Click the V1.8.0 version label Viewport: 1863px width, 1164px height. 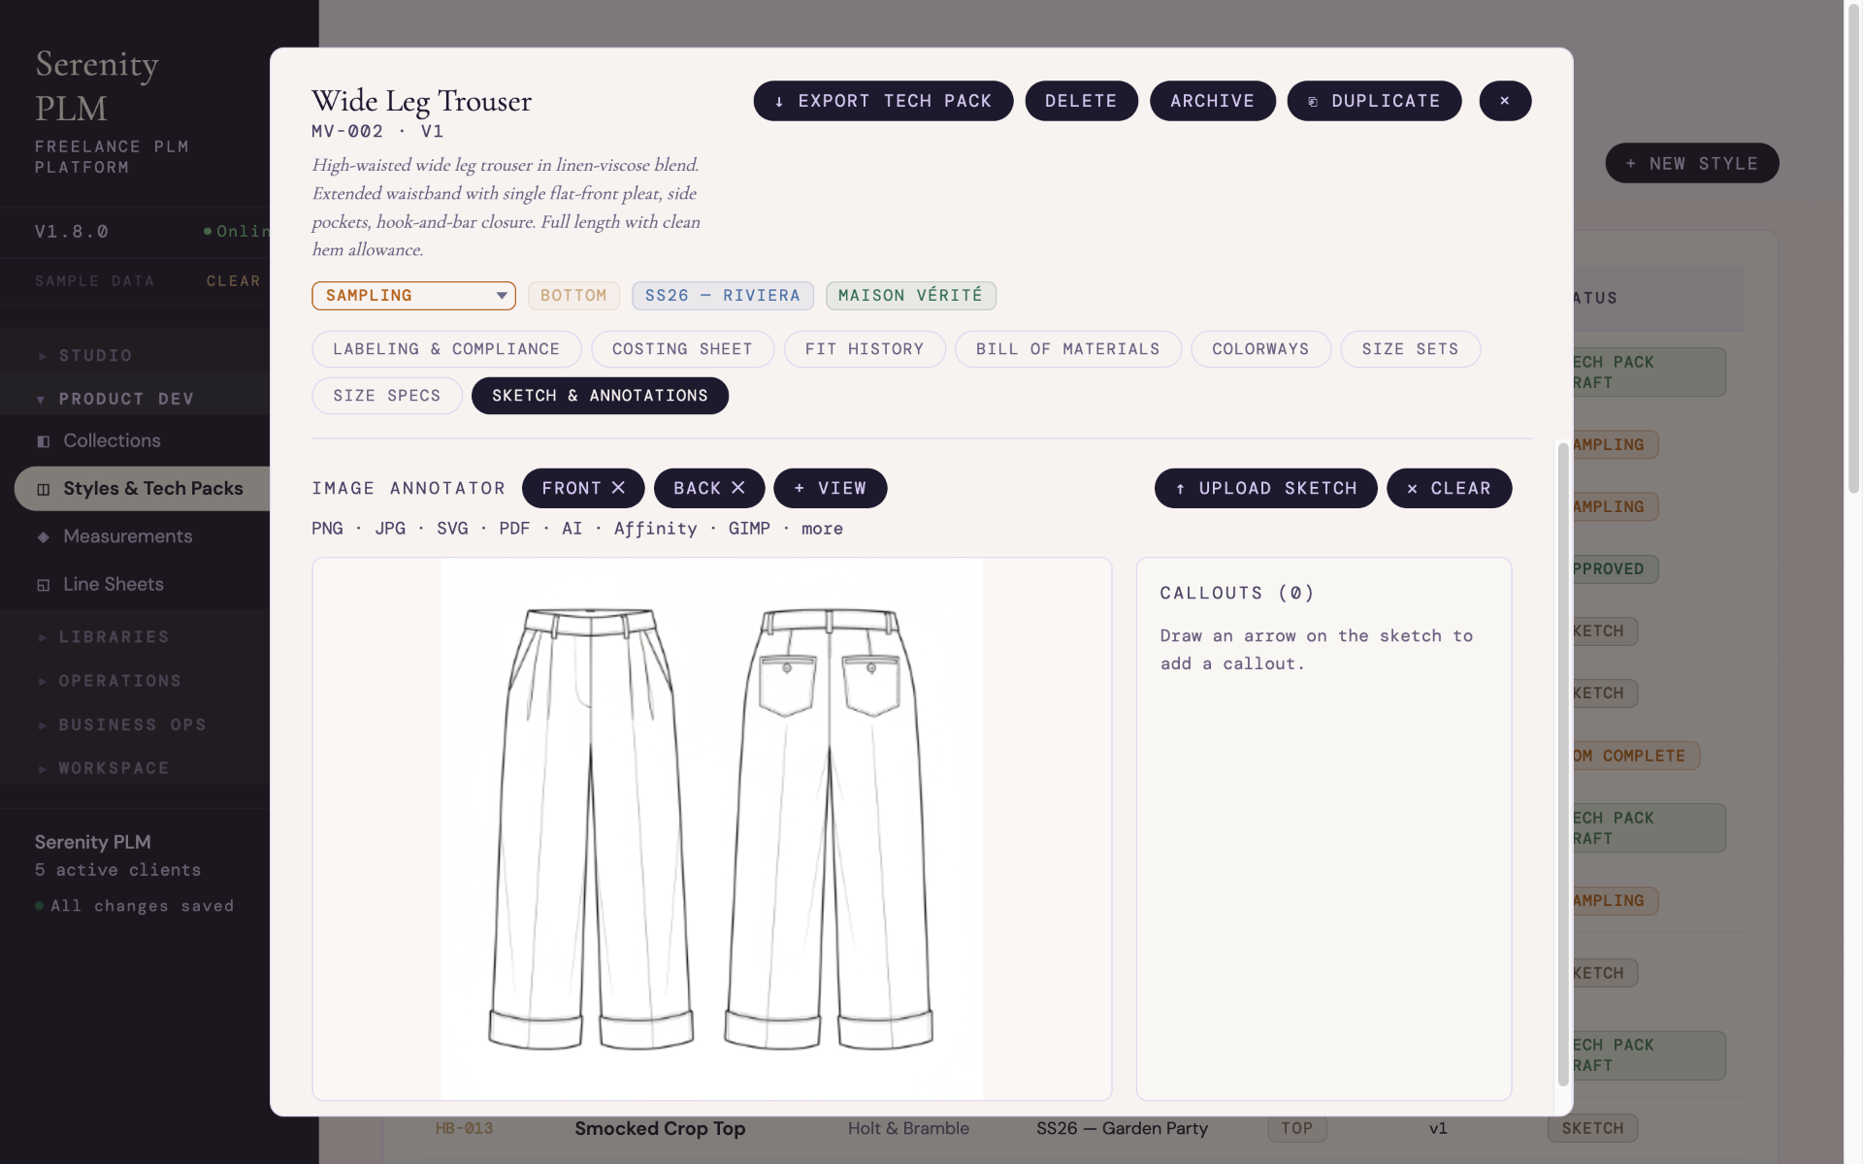tap(72, 232)
